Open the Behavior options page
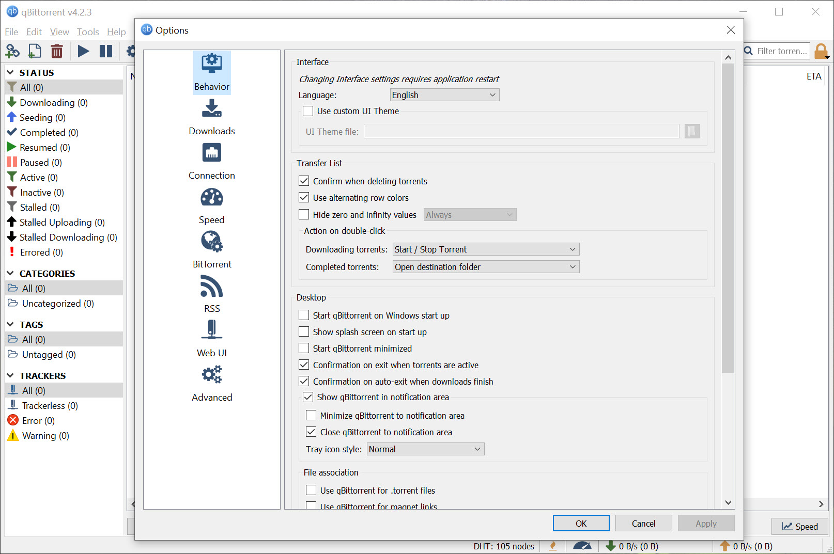834x554 pixels. click(212, 72)
